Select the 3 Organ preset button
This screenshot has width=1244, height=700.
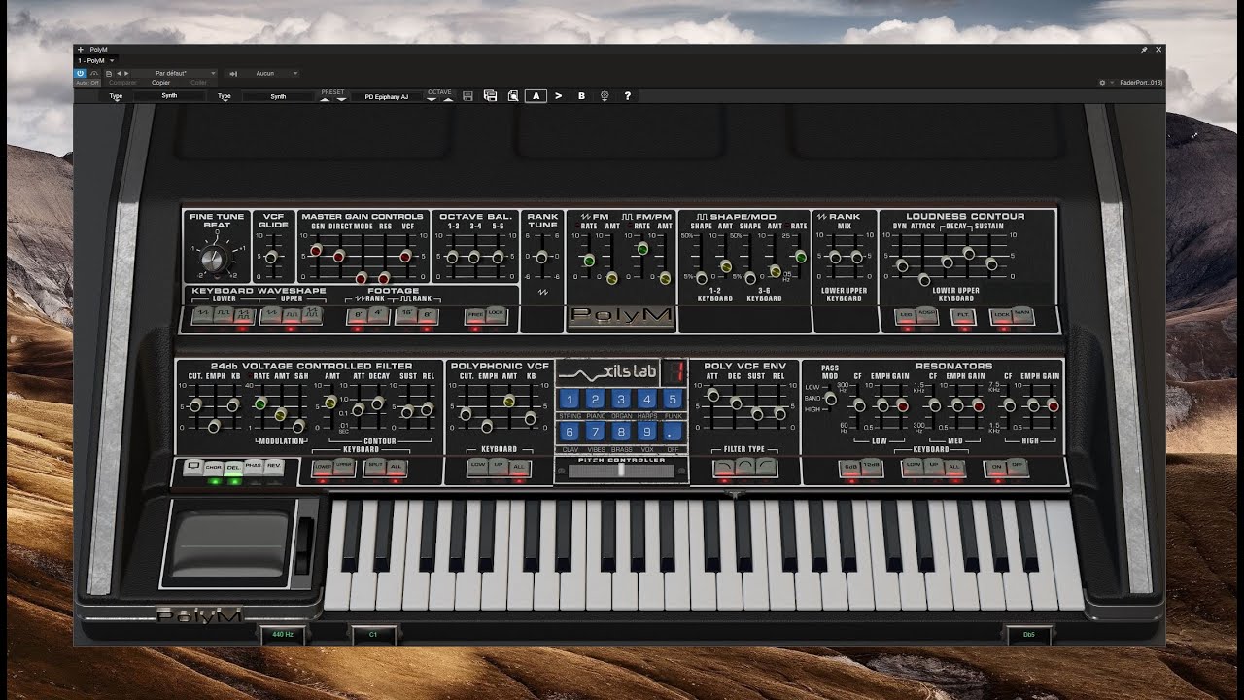(x=621, y=400)
